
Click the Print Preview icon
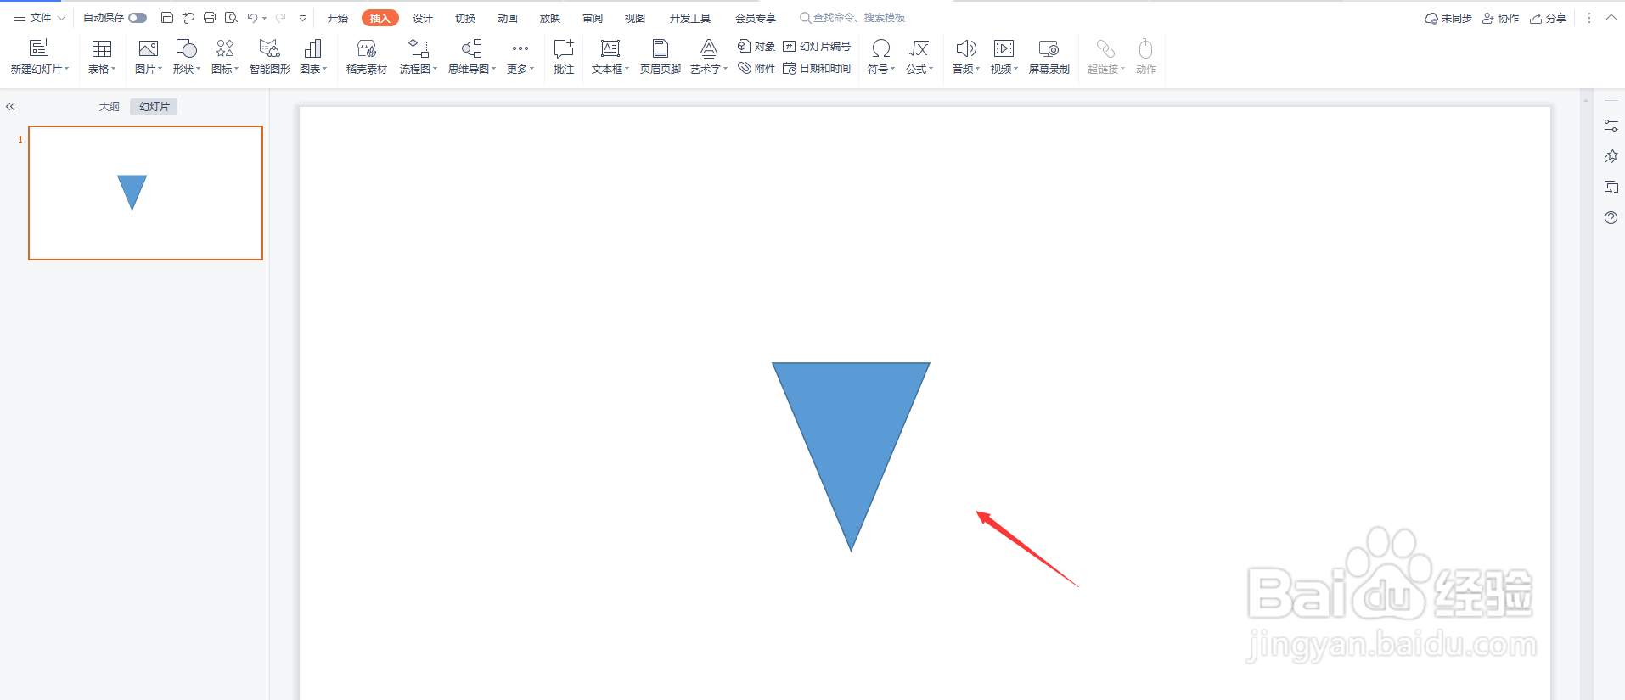pyautogui.click(x=231, y=18)
